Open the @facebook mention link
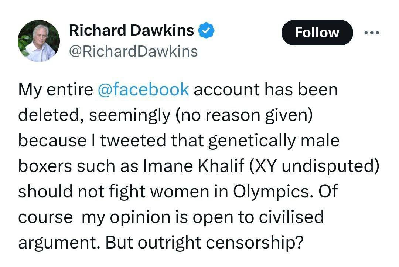Screen dimensions: 399x267 coord(143,91)
